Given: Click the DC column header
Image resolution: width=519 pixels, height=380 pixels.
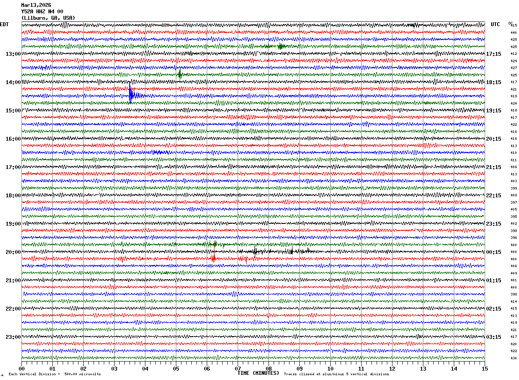Looking at the screenshot, I should click(510, 23).
